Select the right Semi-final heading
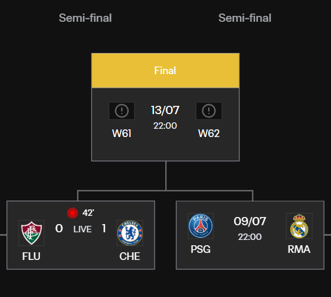 [x=245, y=18]
